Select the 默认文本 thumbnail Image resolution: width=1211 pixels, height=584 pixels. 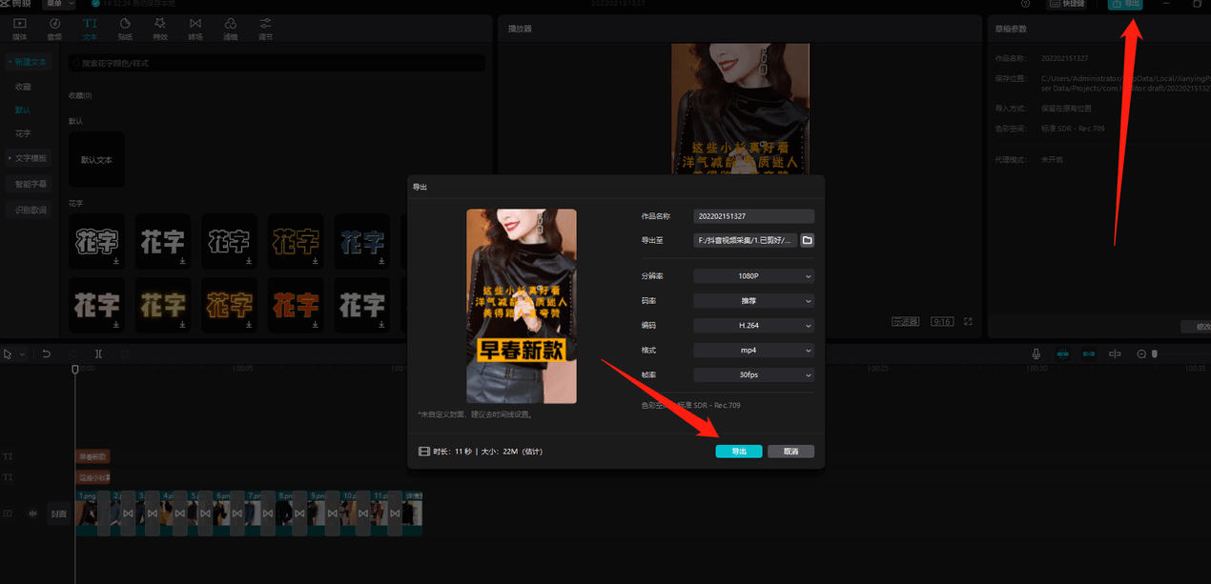pyautogui.click(x=96, y=159)
